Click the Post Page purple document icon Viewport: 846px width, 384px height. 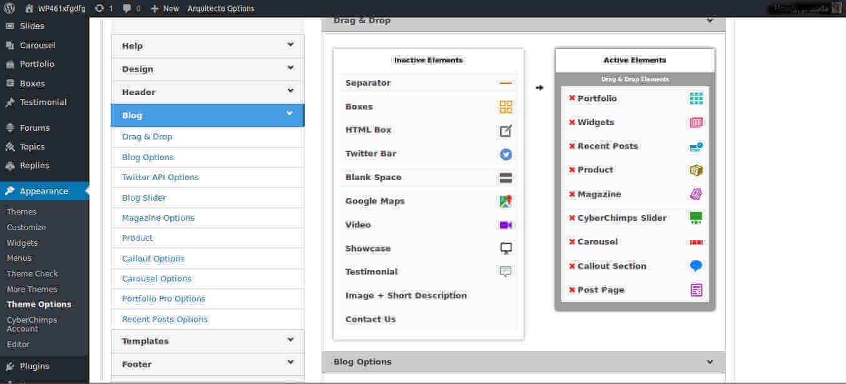(x=696, y=290)
